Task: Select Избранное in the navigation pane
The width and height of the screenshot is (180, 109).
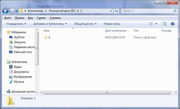Action: 19,32
